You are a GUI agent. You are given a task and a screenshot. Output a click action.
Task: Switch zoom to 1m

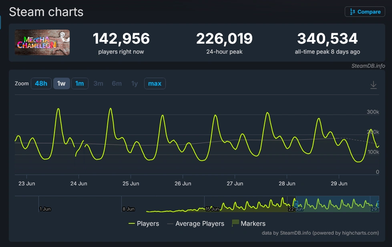80,84
